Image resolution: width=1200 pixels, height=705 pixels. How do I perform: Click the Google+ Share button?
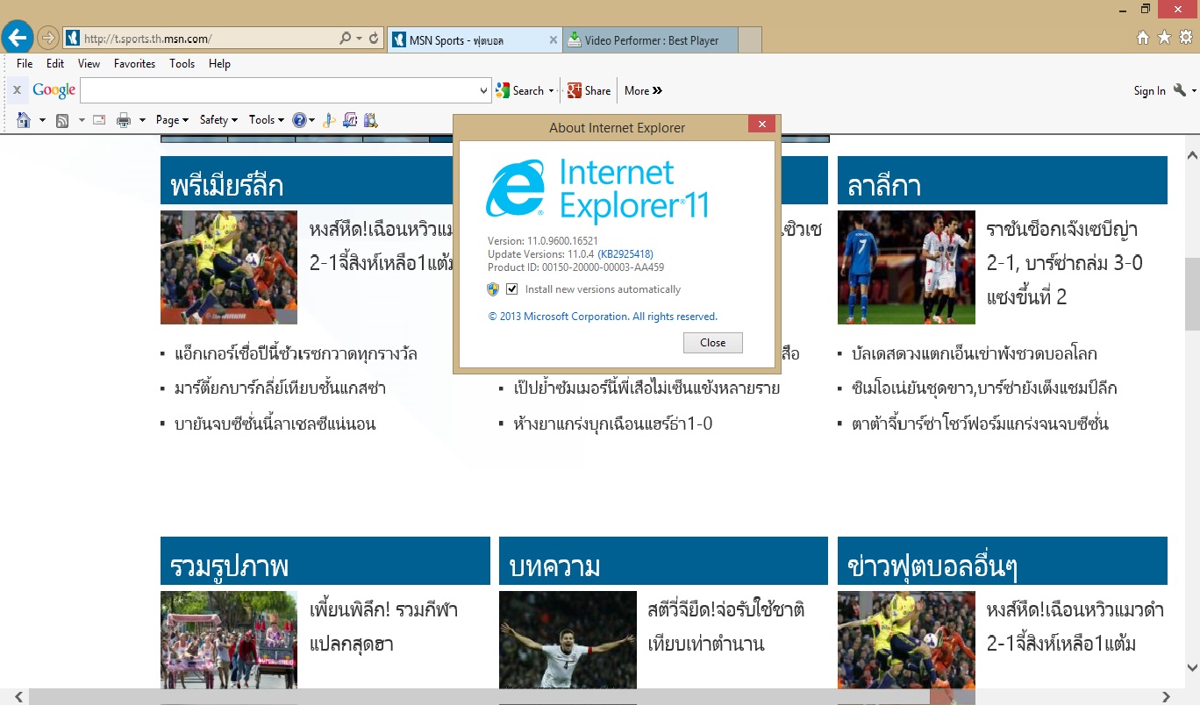click(589, 90)
